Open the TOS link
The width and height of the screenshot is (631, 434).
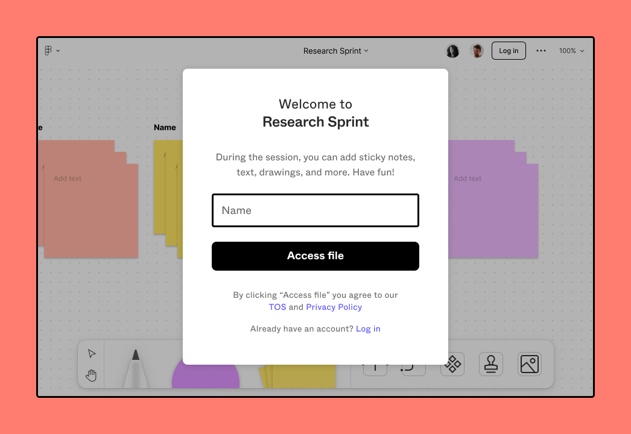tap(277, 307)
